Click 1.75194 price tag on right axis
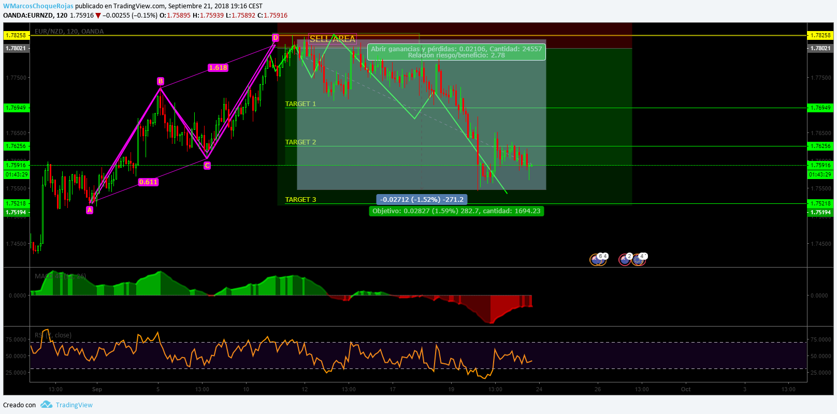837x414 pixels. tap(820, 213)
